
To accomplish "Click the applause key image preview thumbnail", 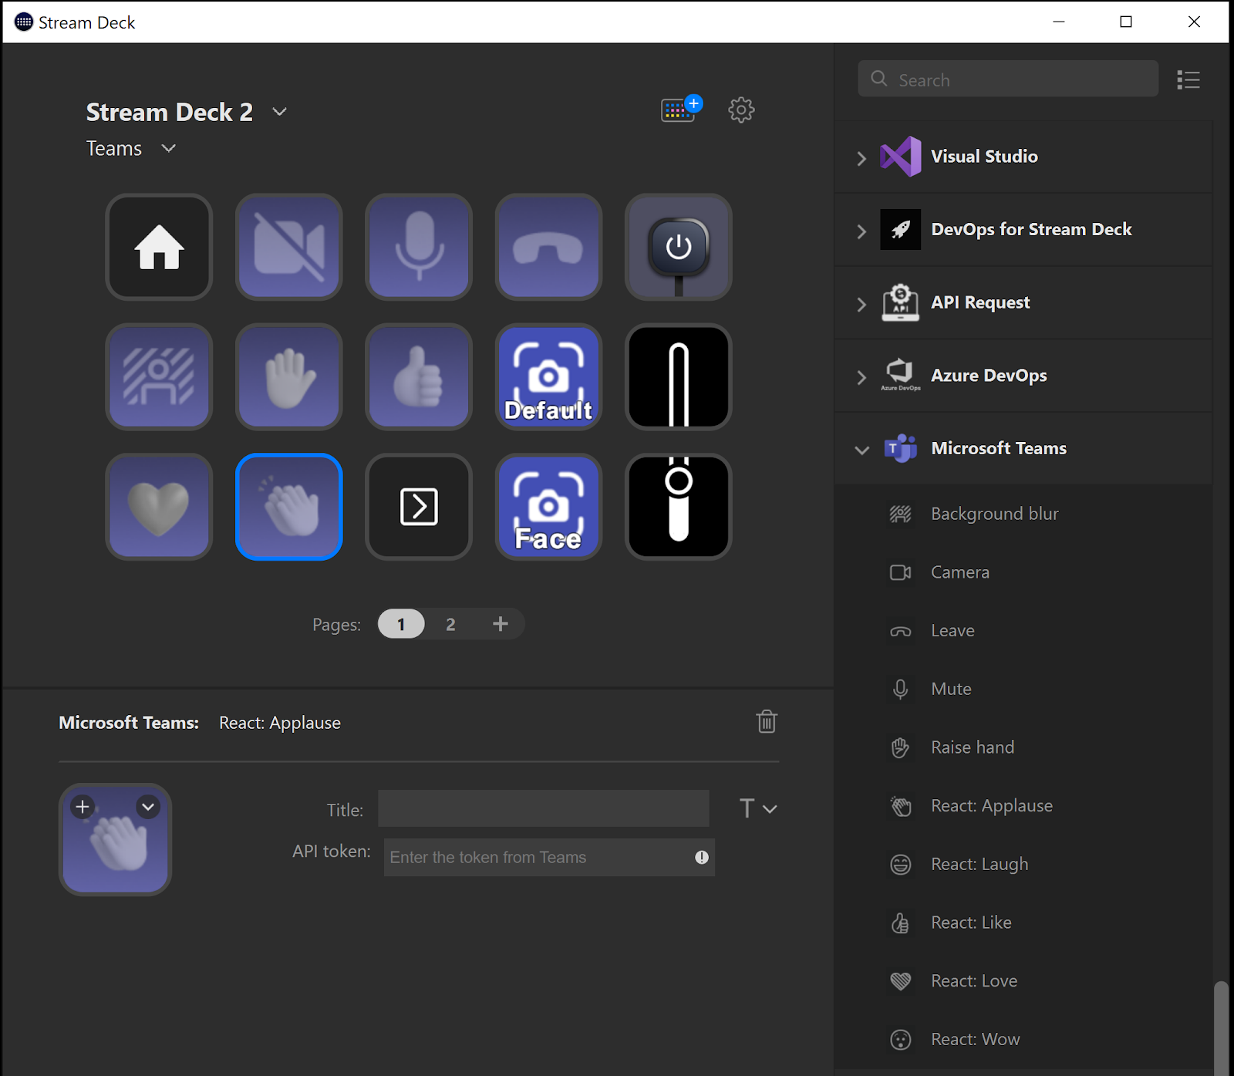I will tap(115, 839).
